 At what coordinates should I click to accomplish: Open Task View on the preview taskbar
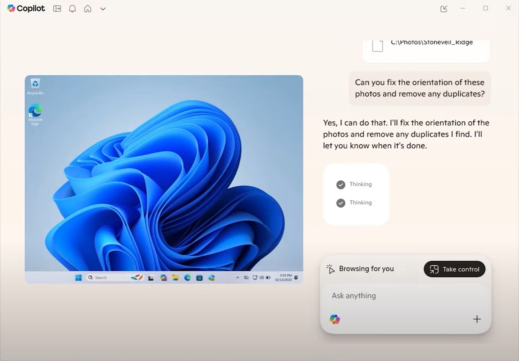tap(151, 278)
